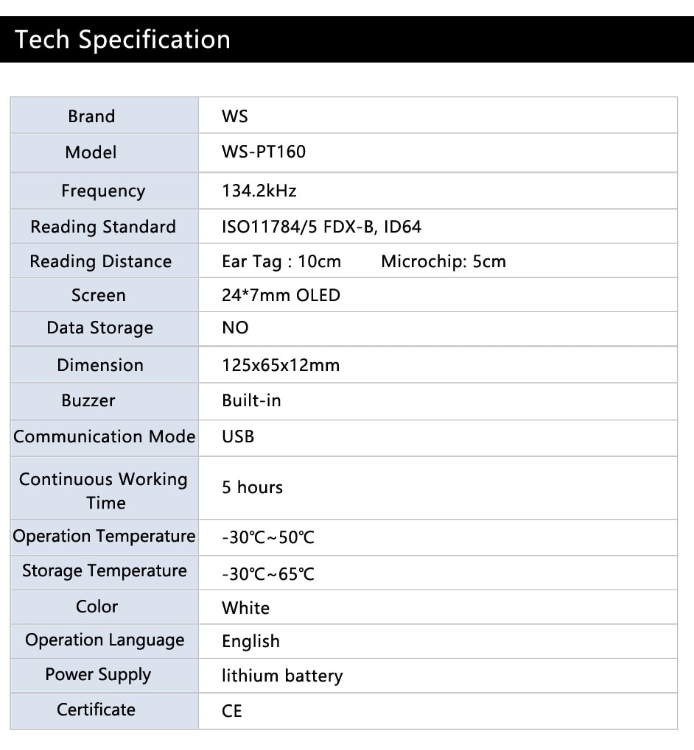
Task: Select the Ear Tag : 10cm text
Action: [x=281, y=261]
